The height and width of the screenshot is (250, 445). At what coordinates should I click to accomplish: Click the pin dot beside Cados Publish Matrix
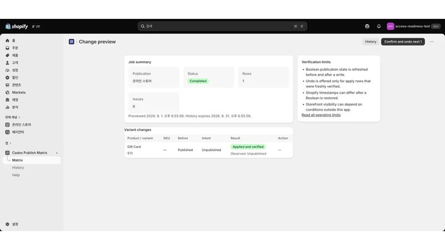57,153
